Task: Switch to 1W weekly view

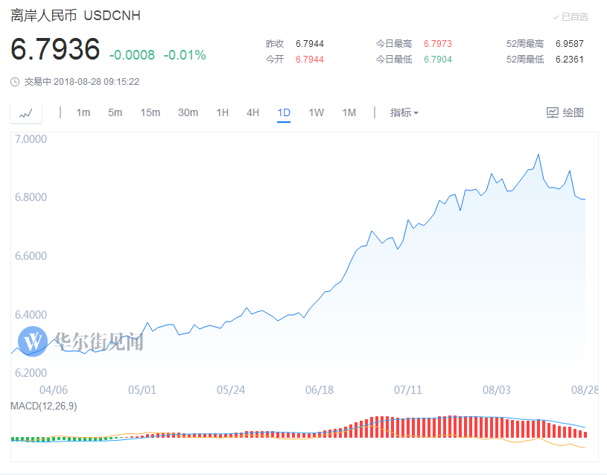Action: point(316,112)
